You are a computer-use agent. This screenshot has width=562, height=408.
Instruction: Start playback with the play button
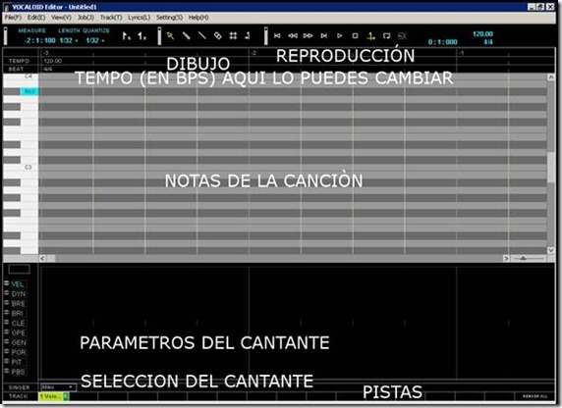click(x=339, y=35)
